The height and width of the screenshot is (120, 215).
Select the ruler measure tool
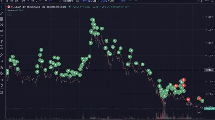click(x=2, y=55)
